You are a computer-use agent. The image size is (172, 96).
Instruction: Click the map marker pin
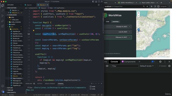(x=139, y=30)
